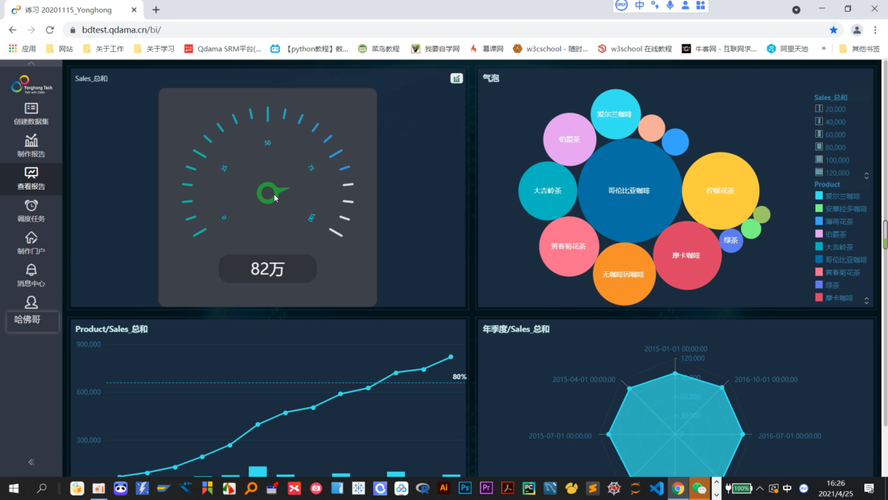Click the 120,000 size legend entry
Viewport: 888px width, 500px height.
coord(832,173)
